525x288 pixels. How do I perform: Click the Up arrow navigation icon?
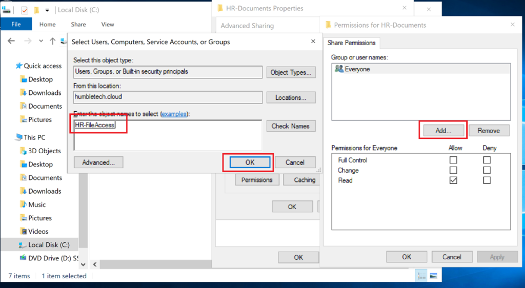pyautogui.click(x=52, y=41)
